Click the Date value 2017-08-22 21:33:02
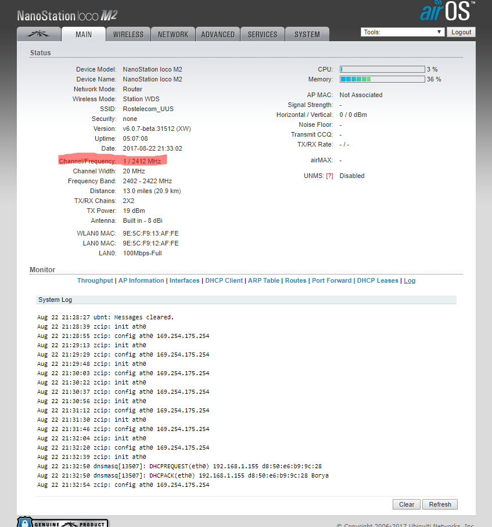The height and width of the screenshot is (527, 492). pyautogui.click(x=152, y=148)
